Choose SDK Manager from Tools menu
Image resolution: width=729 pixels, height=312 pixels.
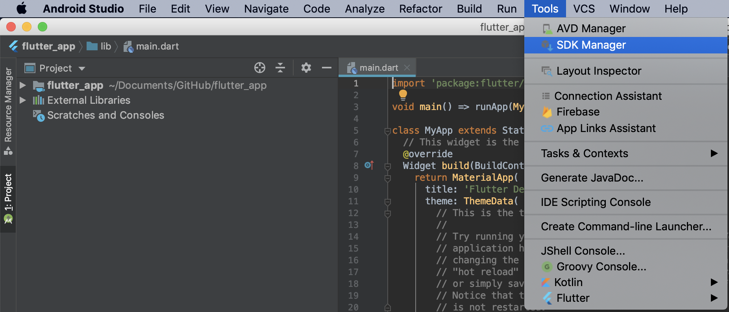(x=626, y=45)
